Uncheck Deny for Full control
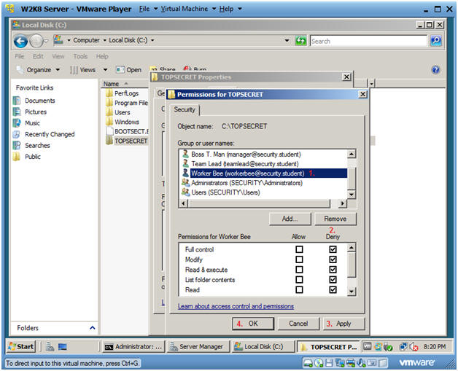 333,249
